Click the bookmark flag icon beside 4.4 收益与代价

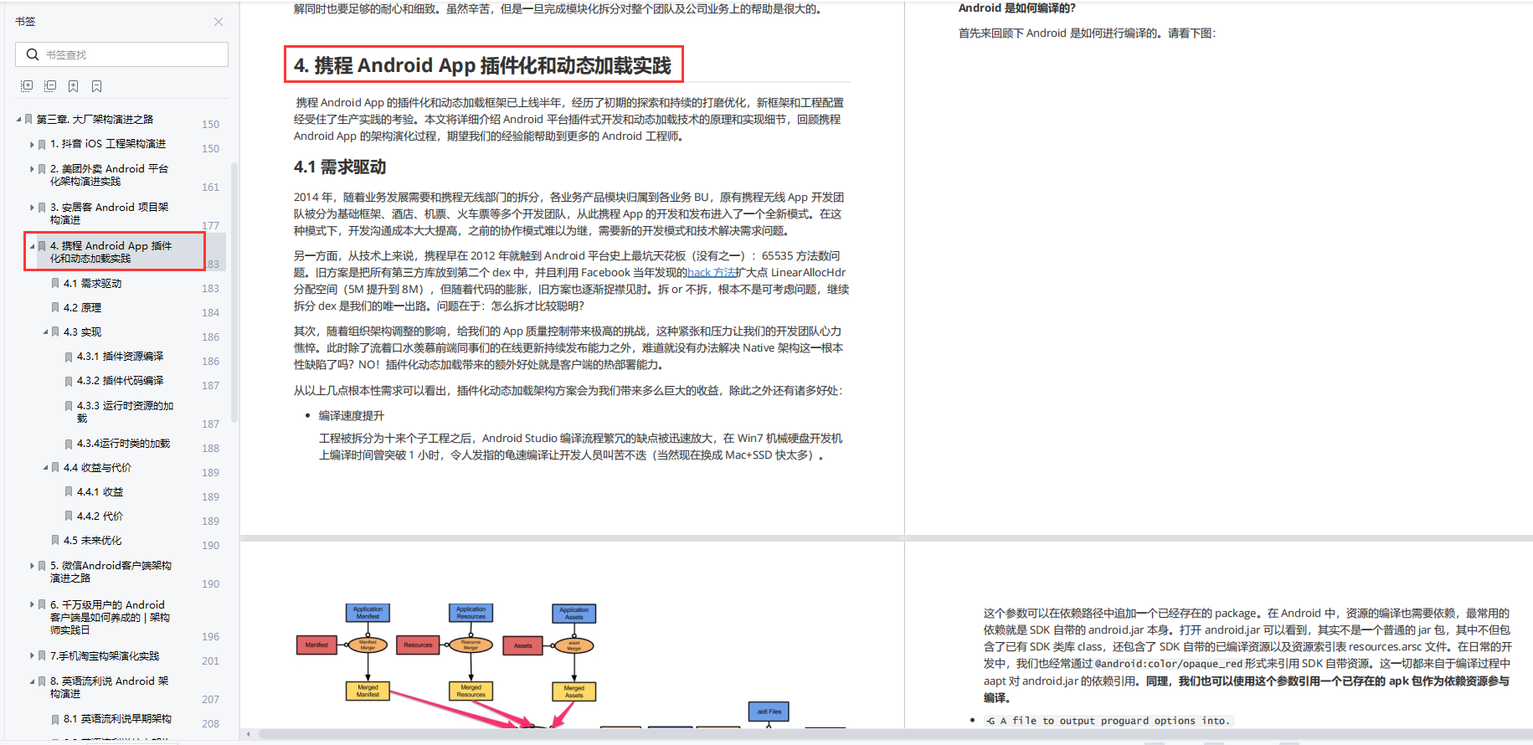pyautogui.click(x=55, y=468)
